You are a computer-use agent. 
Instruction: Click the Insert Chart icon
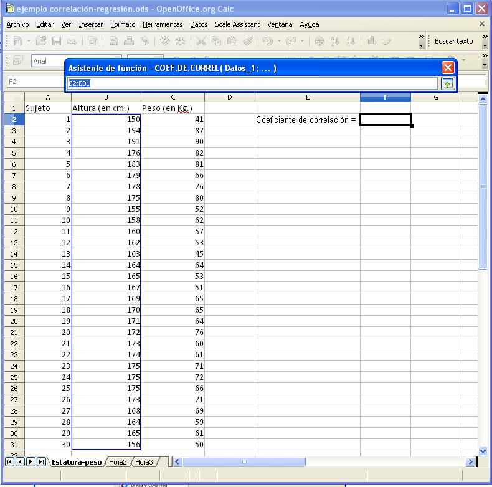pos(372,42)
